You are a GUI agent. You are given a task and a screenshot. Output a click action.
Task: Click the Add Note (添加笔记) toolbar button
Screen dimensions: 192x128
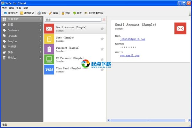pos(27,13)
